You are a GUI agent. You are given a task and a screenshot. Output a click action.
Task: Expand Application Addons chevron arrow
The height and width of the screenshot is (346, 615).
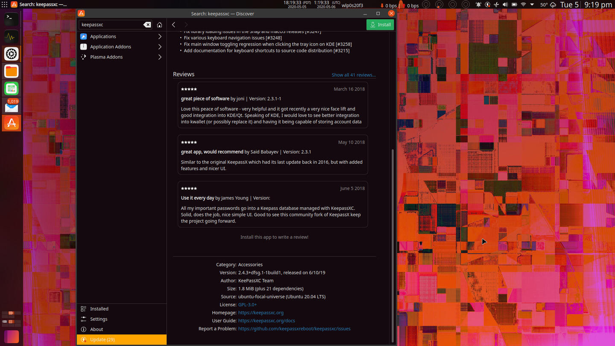tap(160, 47)
